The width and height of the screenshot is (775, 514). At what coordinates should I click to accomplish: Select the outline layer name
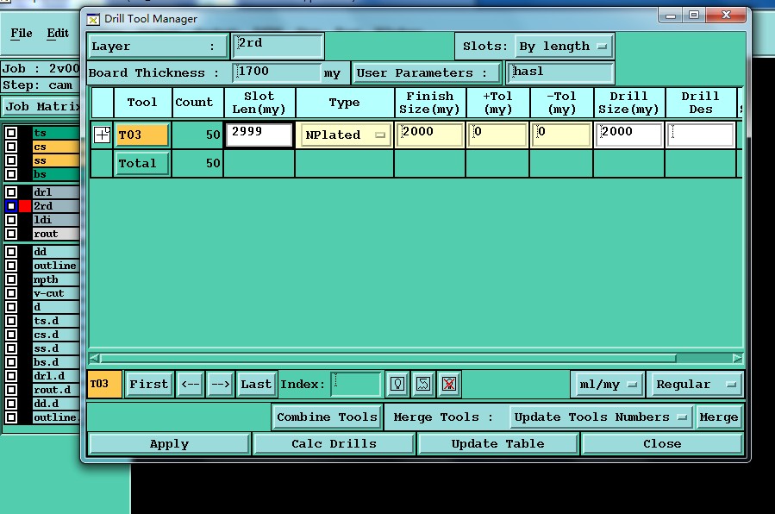pyautogui.click(x=56, y=266)
